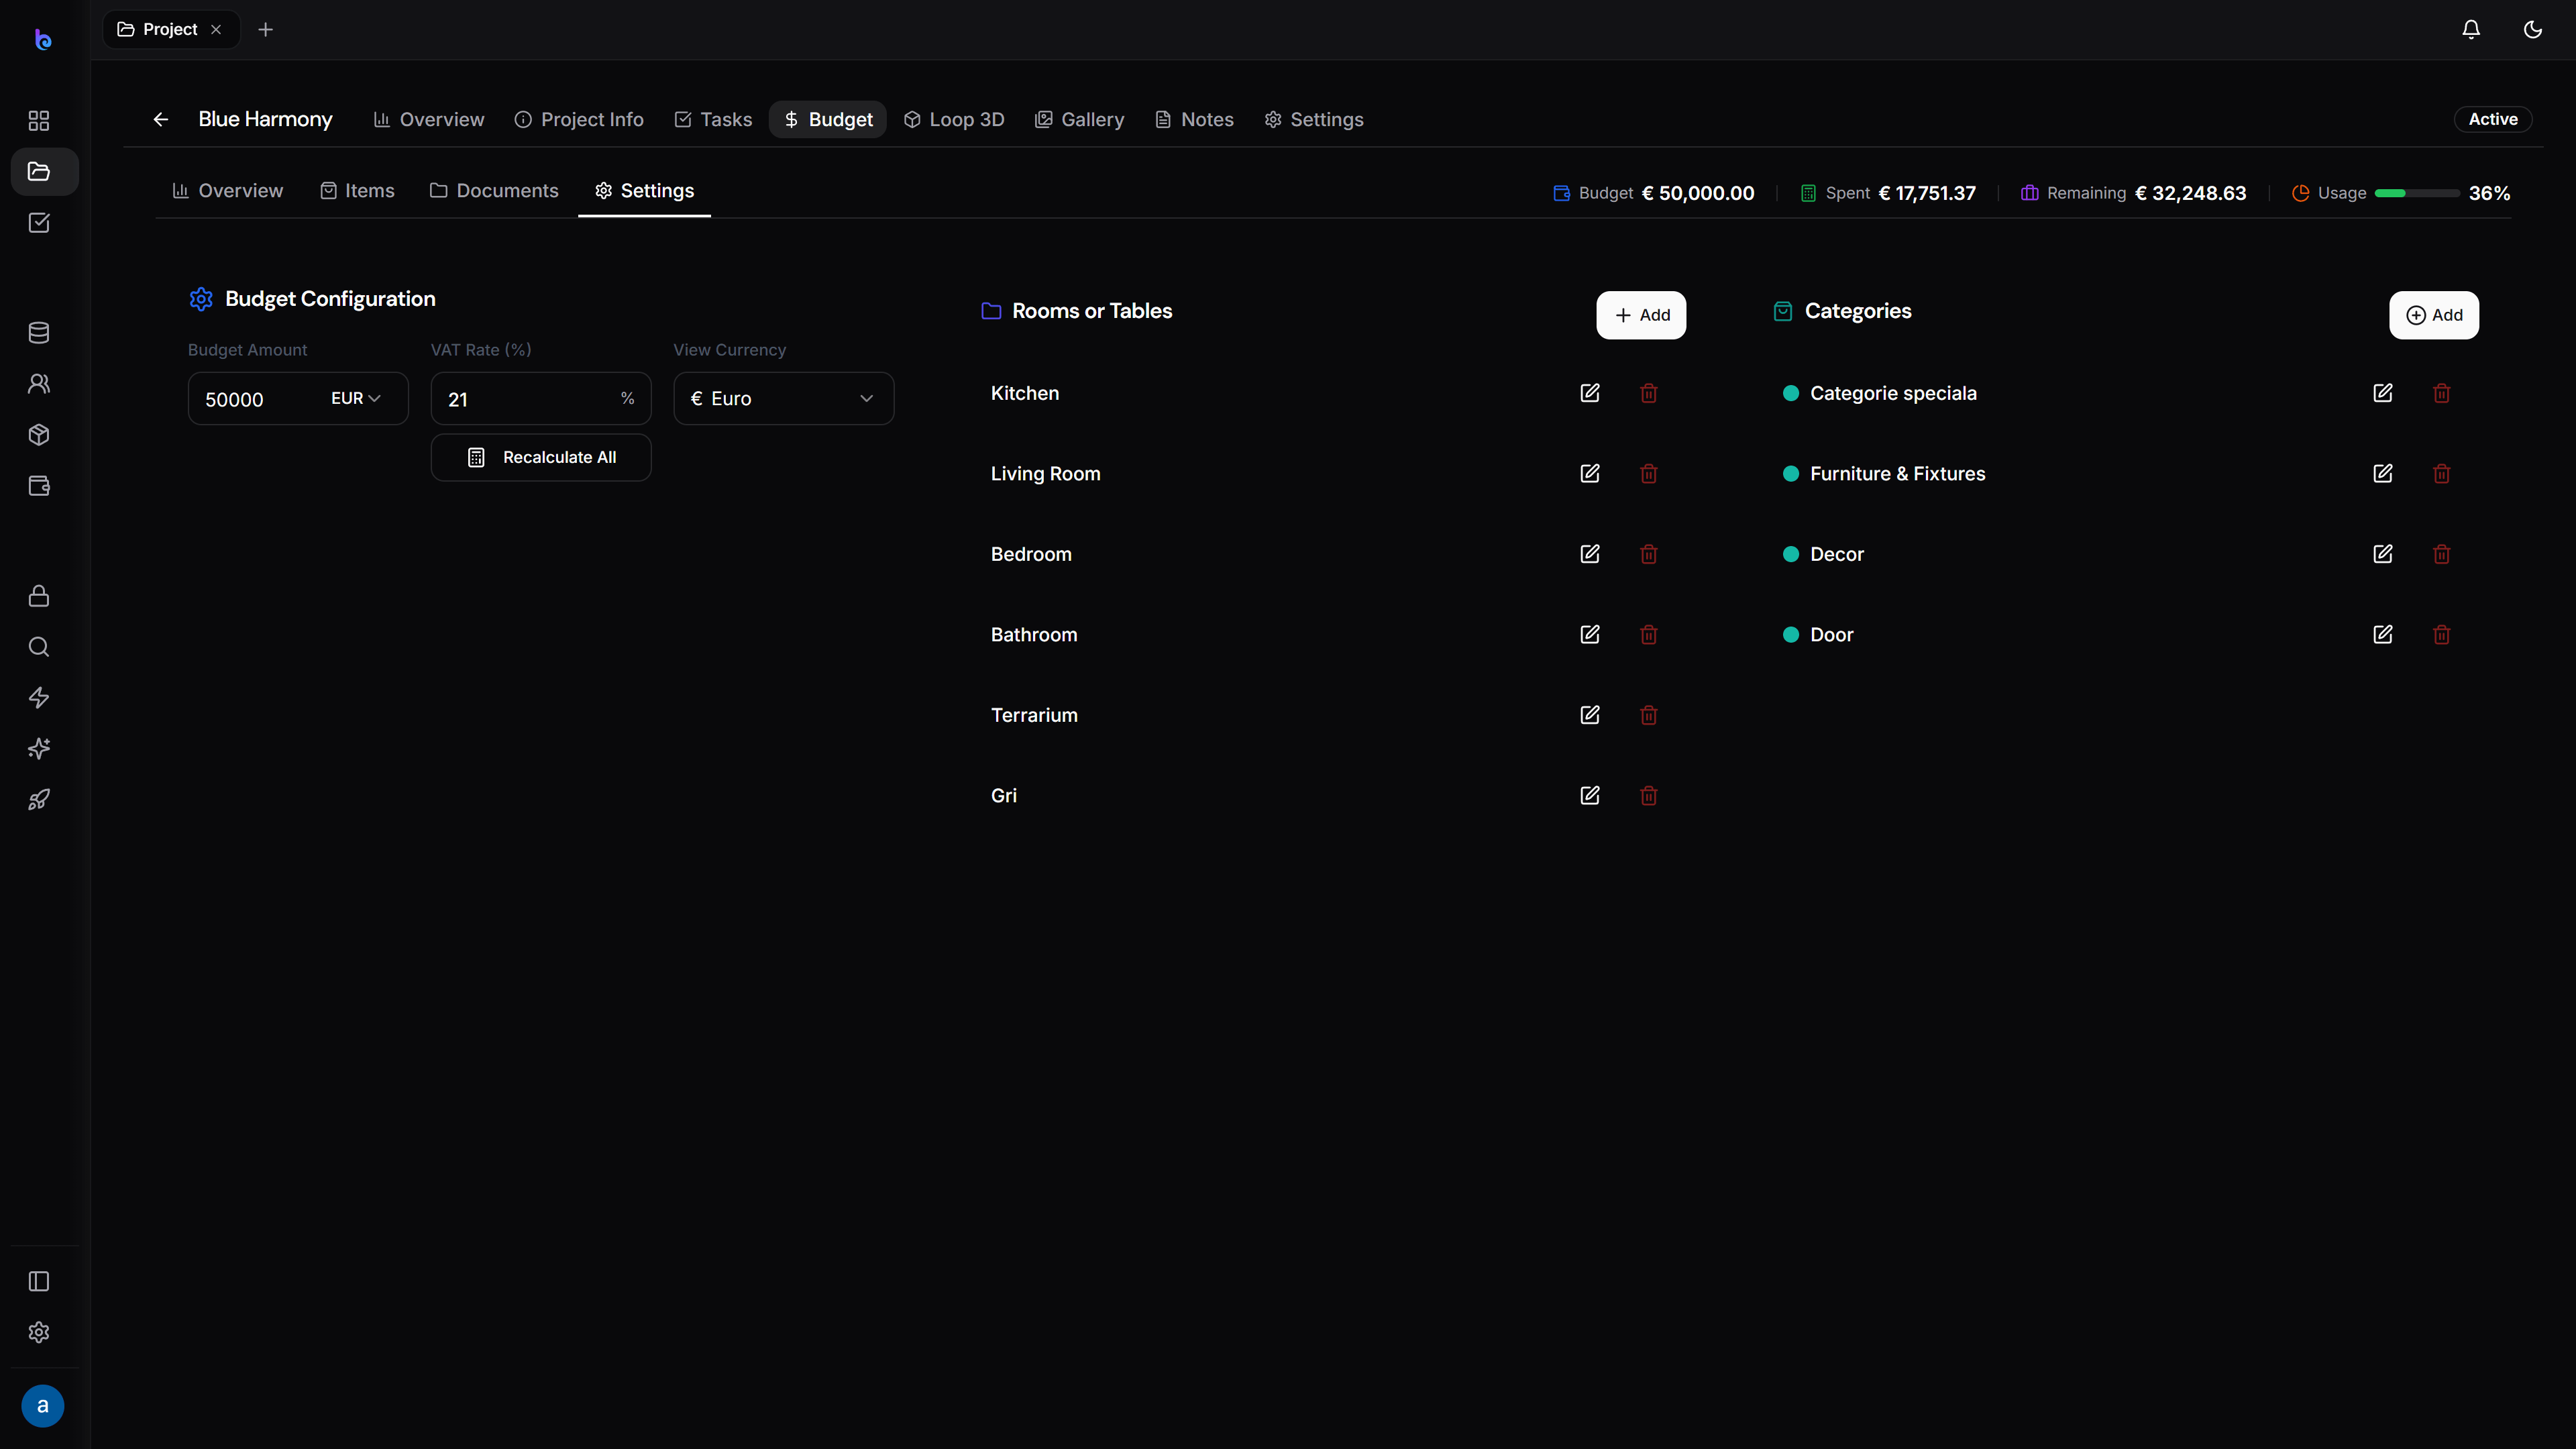The image size is (2576, 1449).
Task: Edit the Door category
Action: click(2383, 635)
